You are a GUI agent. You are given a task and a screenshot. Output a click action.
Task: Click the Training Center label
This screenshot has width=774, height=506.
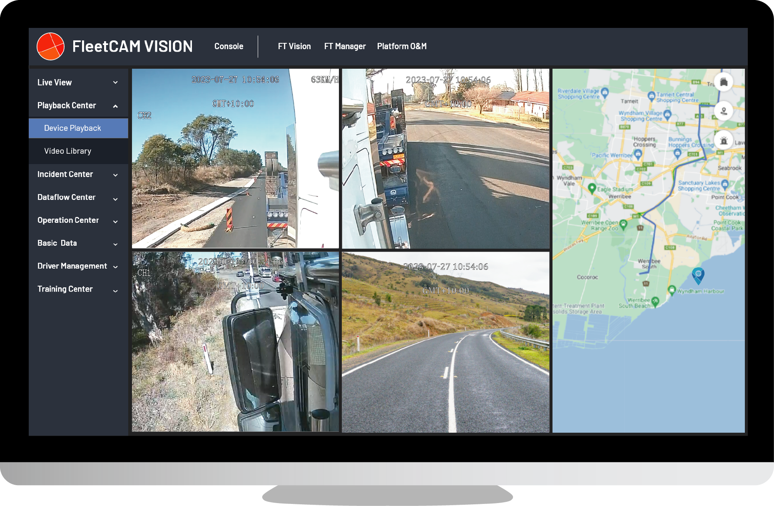point(65,289)
